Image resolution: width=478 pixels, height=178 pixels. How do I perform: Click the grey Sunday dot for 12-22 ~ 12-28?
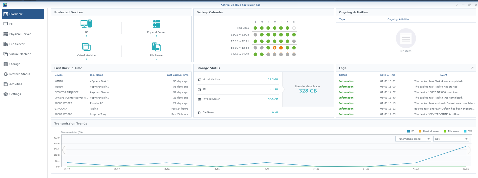tap(255, 35)
